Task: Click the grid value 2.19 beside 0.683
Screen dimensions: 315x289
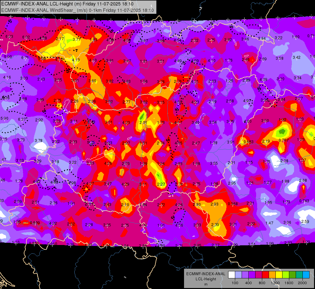Action: pos(266,141)
